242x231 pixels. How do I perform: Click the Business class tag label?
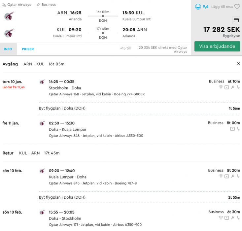(x=49, y=5)
